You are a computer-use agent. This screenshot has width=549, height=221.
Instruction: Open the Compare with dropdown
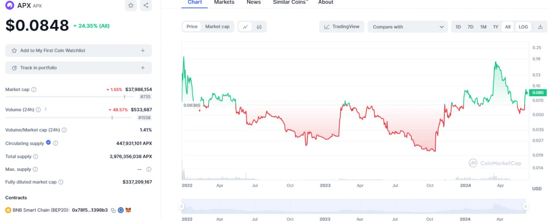[x=407, y=27]
